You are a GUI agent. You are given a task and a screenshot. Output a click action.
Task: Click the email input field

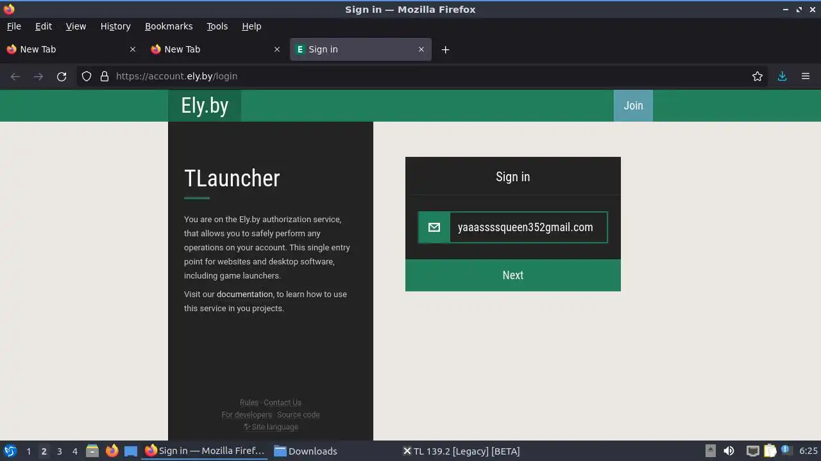528,227
